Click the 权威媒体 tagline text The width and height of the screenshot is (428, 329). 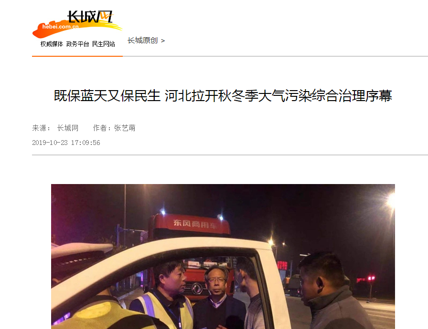(52, 44)
